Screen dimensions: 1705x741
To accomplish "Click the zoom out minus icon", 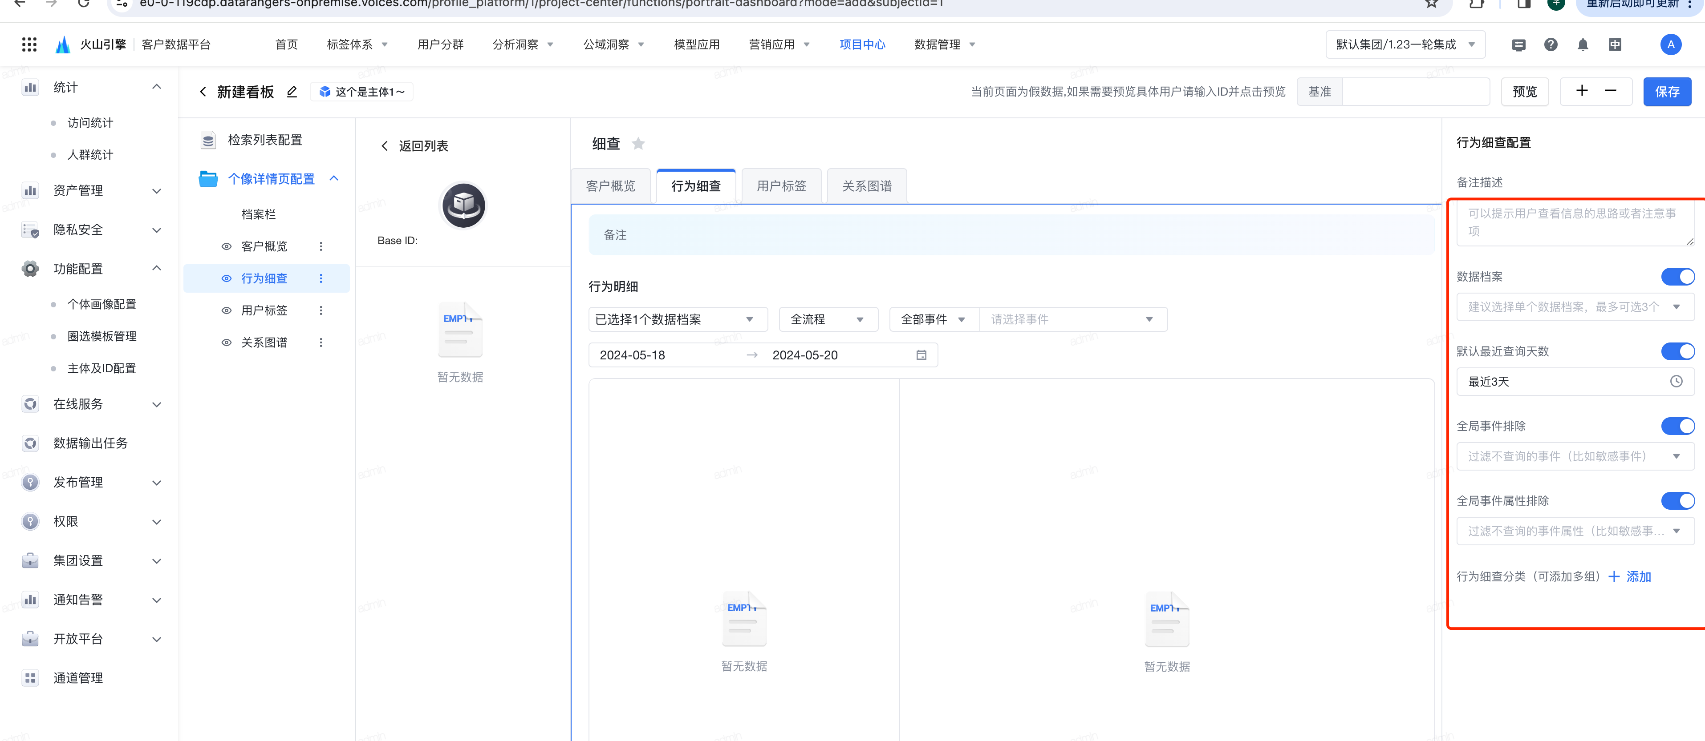I will [1610, 91].
